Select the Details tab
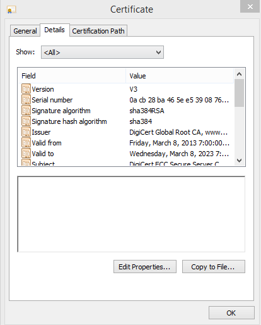Screen dimensions: 261x325 54,30
